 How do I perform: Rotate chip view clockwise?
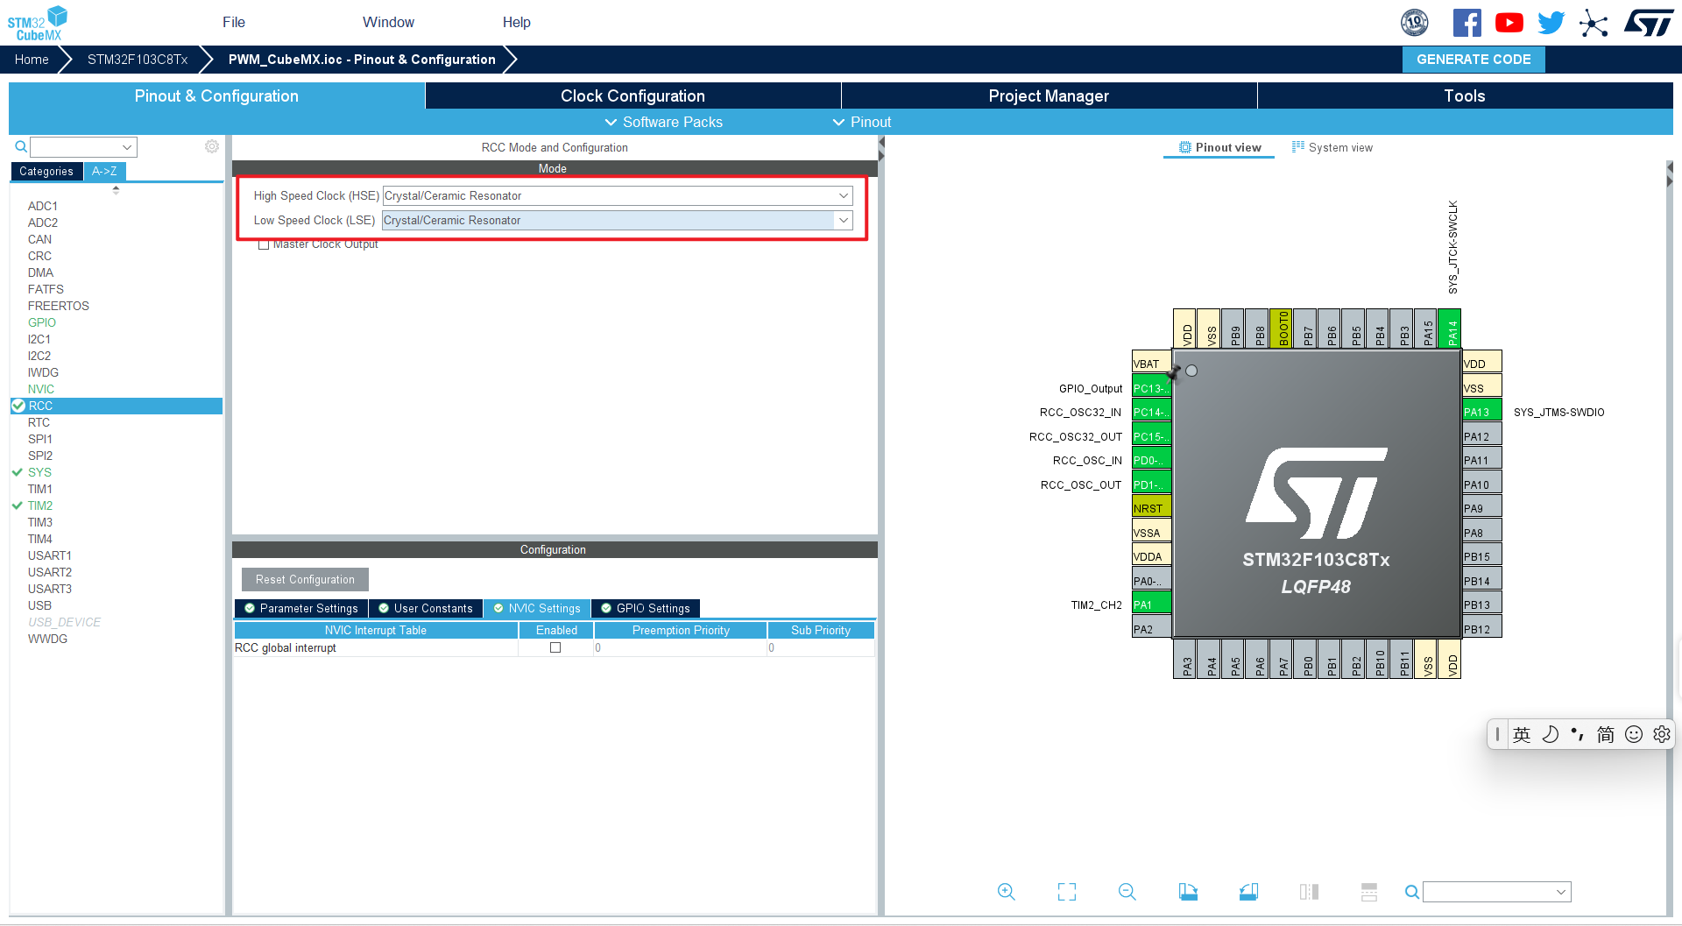point(1188,892)
